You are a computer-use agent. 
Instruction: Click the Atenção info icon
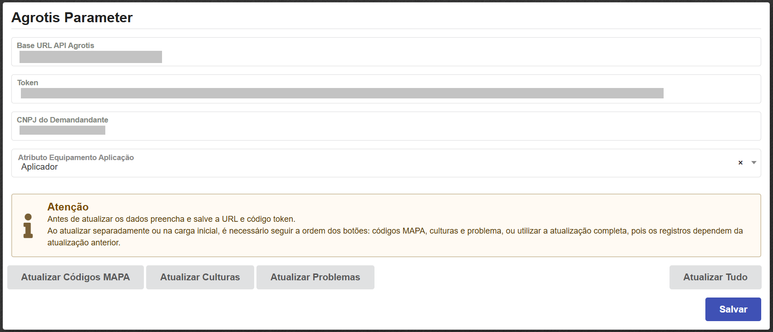tap(28, 226)
